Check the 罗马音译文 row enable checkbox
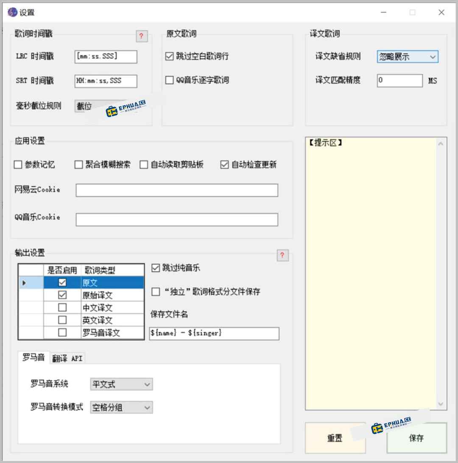 62,332
